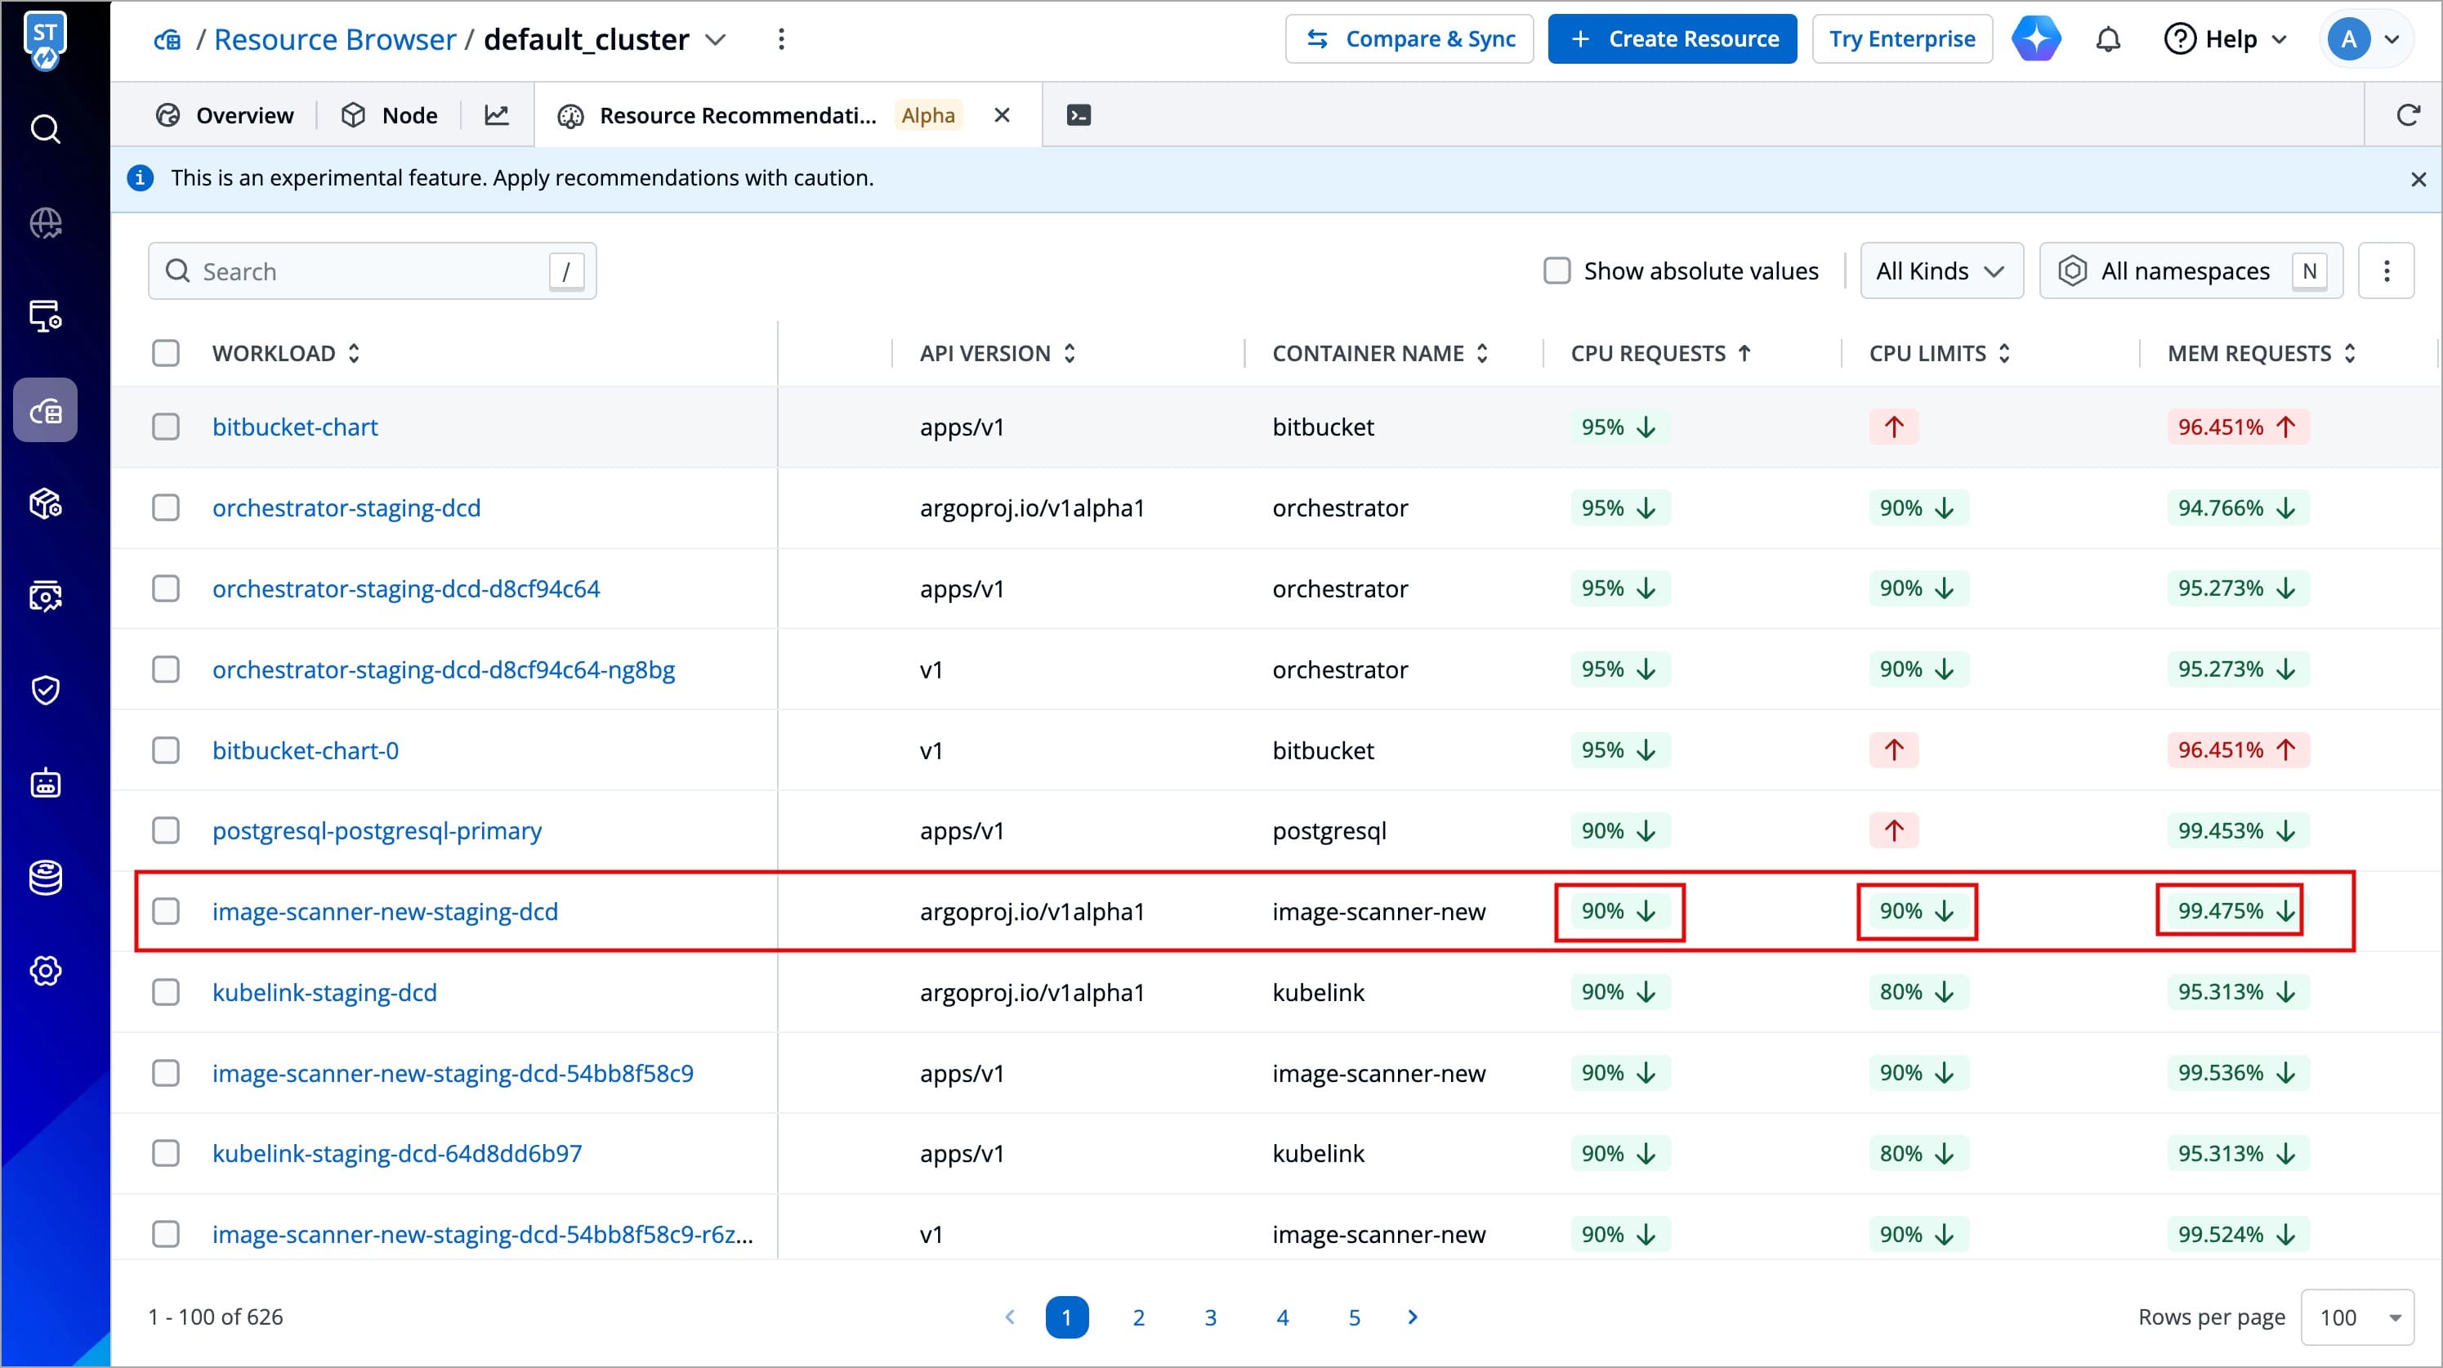Click the workload Search input field
Image resolution: width=2443 pixels, height=1368 pixels.
point(370,271)
